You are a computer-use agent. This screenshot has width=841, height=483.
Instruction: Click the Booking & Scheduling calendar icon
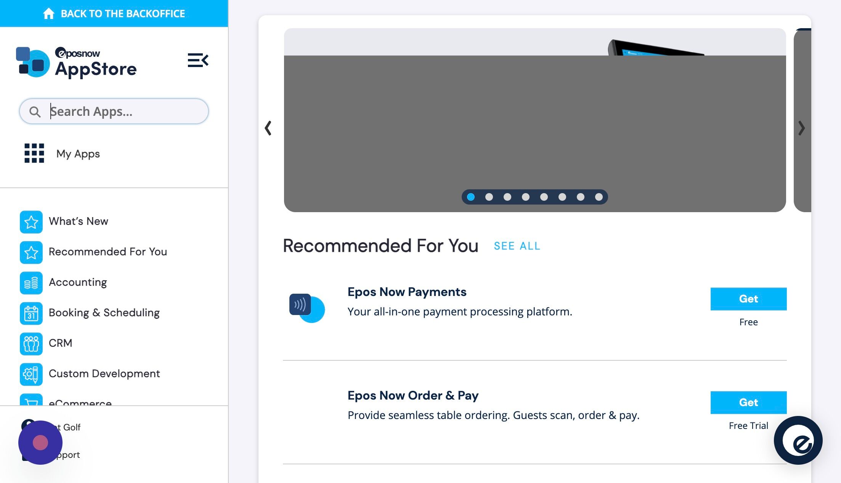click(x=31, y=313)
